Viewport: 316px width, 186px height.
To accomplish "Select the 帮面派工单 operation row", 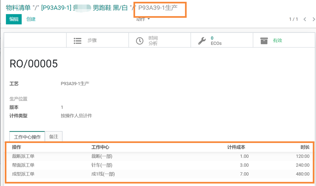I will pyautogui.click(x=23, y=165).
